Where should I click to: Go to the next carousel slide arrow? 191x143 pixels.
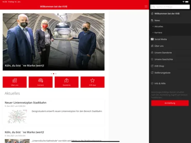tap(102, 42)
